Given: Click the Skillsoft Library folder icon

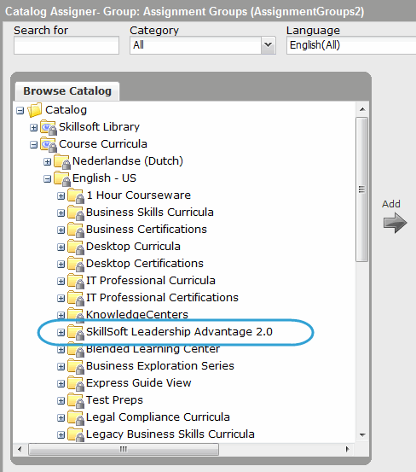Looking at the screenshot, I should (x=49, y=127).
